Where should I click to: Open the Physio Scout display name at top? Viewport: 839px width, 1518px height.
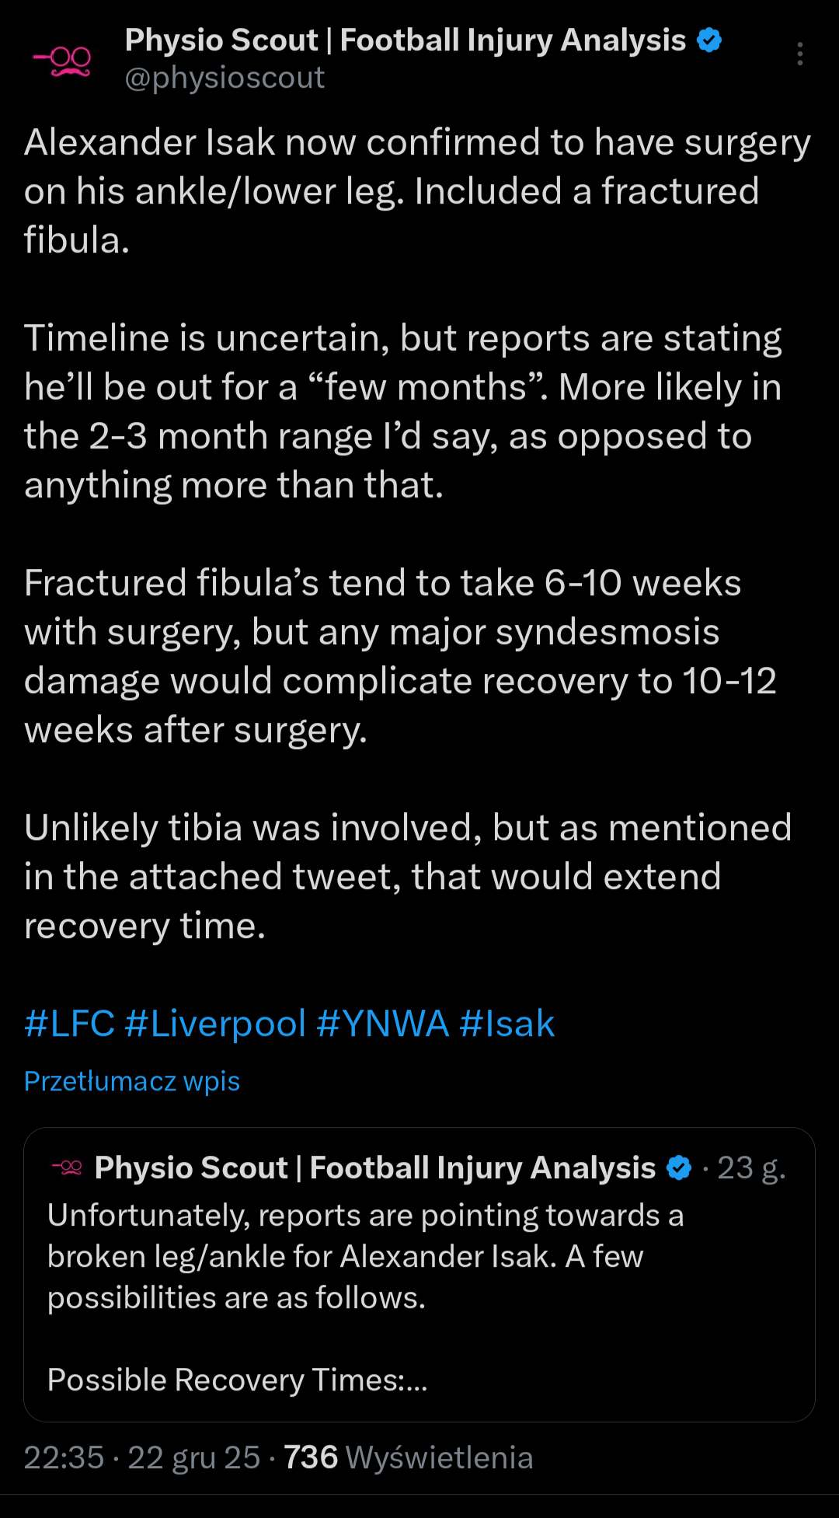tap(405, 40)
